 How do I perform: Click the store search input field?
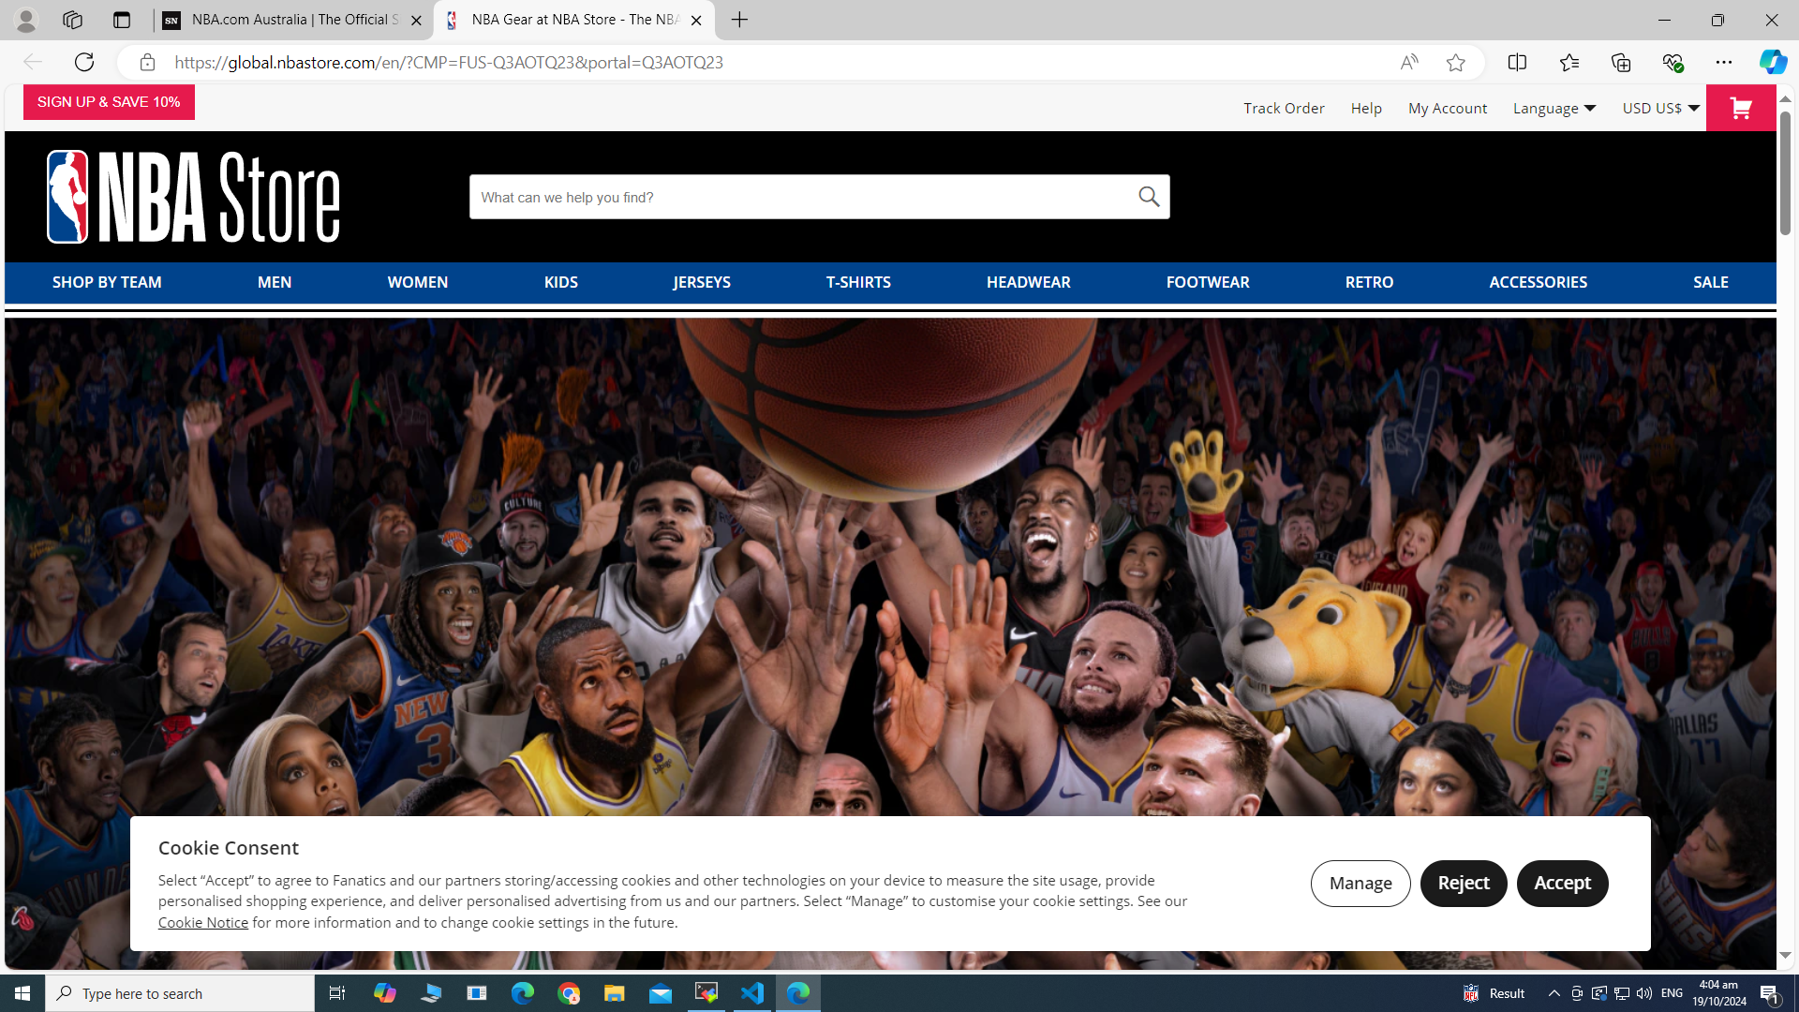[801, 198]
